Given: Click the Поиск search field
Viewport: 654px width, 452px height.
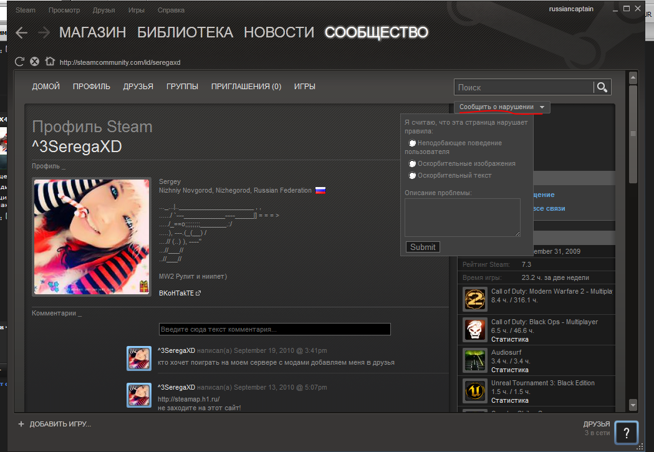Looking at the screenshot, I should click(x=524, y=87).
